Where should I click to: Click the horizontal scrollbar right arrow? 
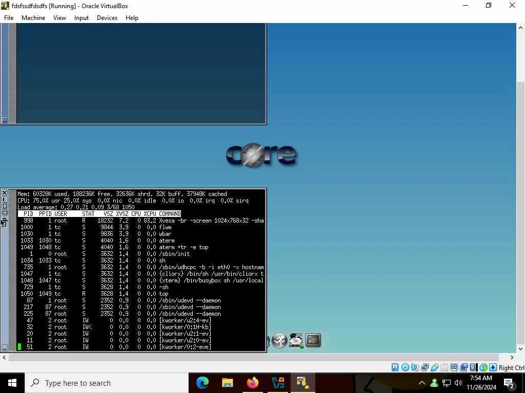[x=512, y=357]
